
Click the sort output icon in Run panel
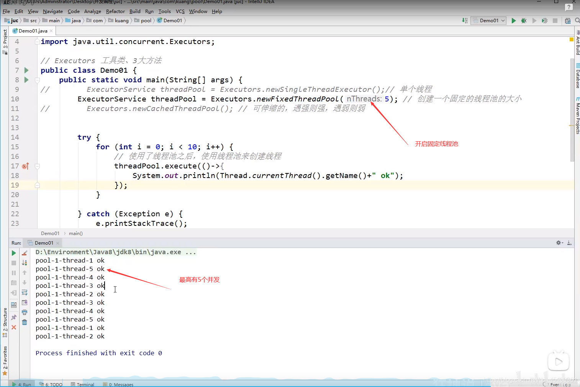pyautogui.click(x=25, y=263)
